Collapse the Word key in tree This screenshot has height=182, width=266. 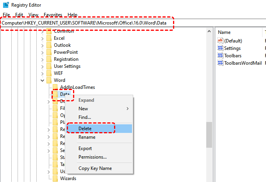point(42,80)
